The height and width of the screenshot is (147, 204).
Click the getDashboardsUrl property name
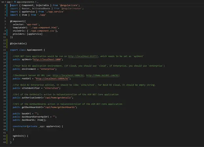click(x=32, y=107)
